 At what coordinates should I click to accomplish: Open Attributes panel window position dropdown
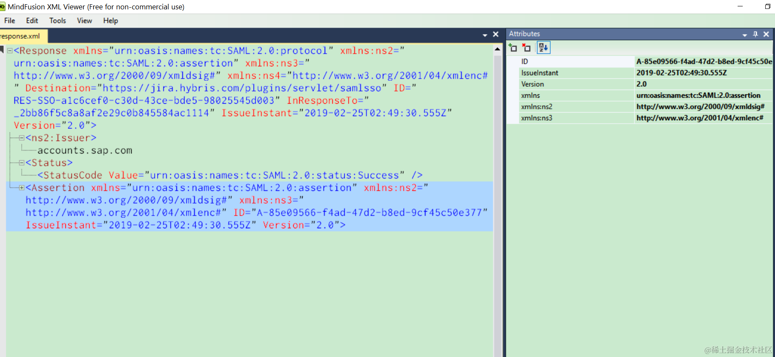click(744, 35)
